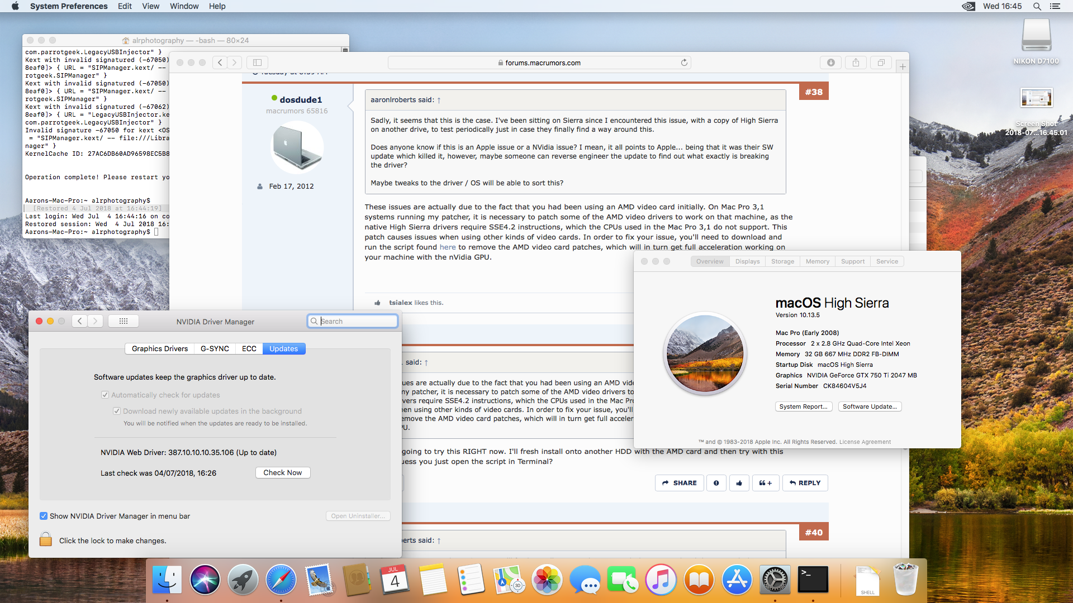
Task: Select G-SYNC tab
Action: coord(215,348)
